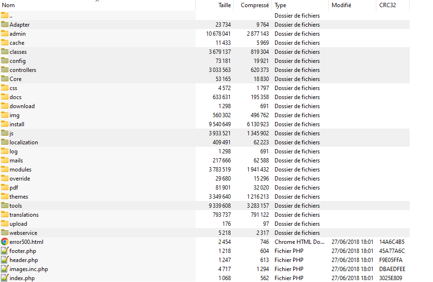Select the pdf folder icon
Image resolution: width=433 pixels, height=282 pixels.
coord(5,188)
